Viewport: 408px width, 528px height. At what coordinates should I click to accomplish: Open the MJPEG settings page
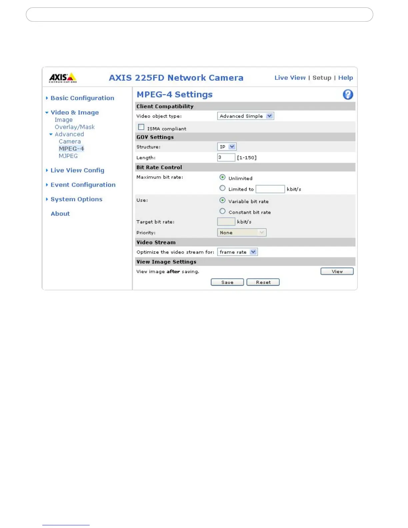pyautogui.click(x=68, y=156)
